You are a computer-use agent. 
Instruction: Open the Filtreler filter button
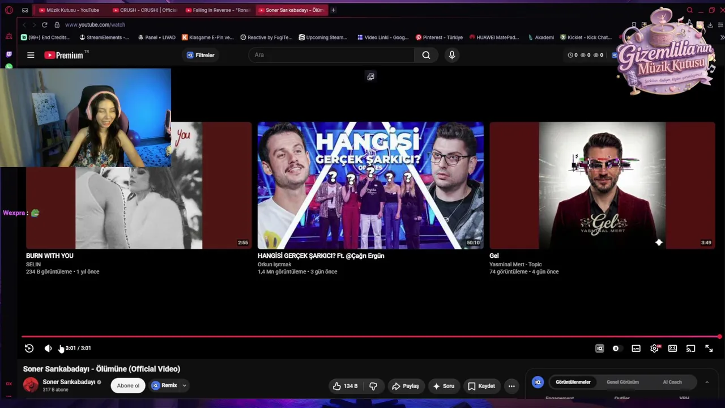point(201,55)
